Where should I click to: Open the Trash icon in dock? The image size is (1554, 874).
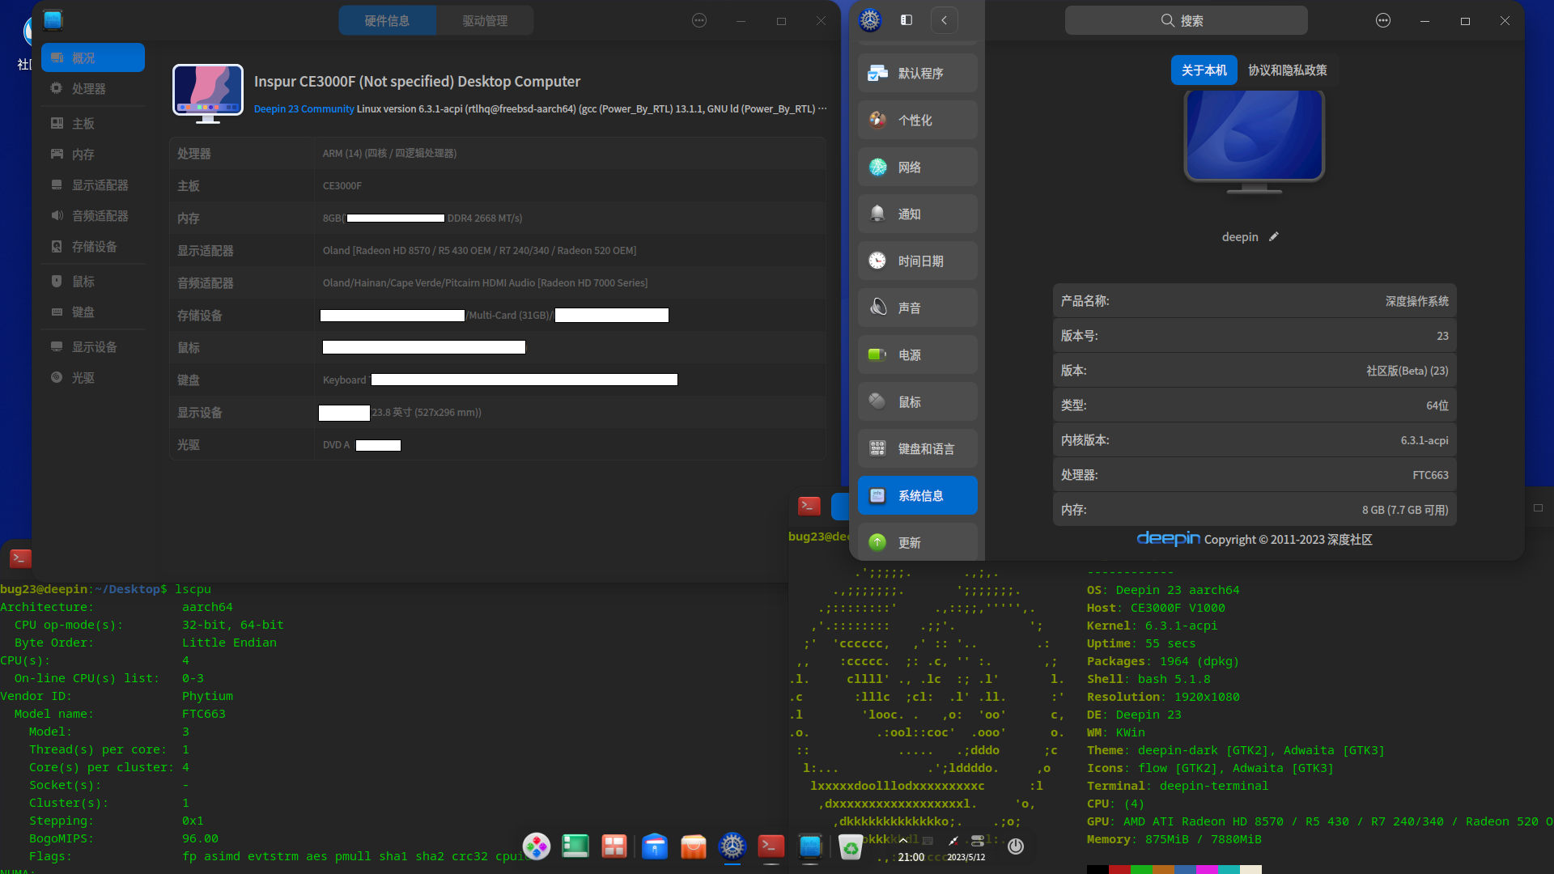(850, 847)
